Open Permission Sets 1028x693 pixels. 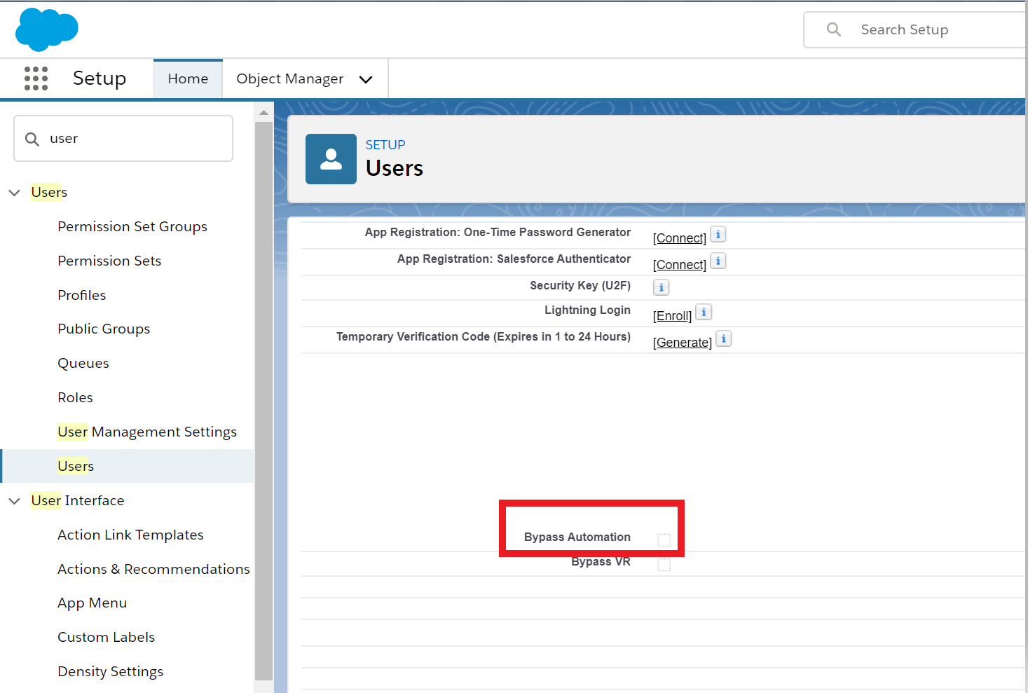click(x=109, y=261)
